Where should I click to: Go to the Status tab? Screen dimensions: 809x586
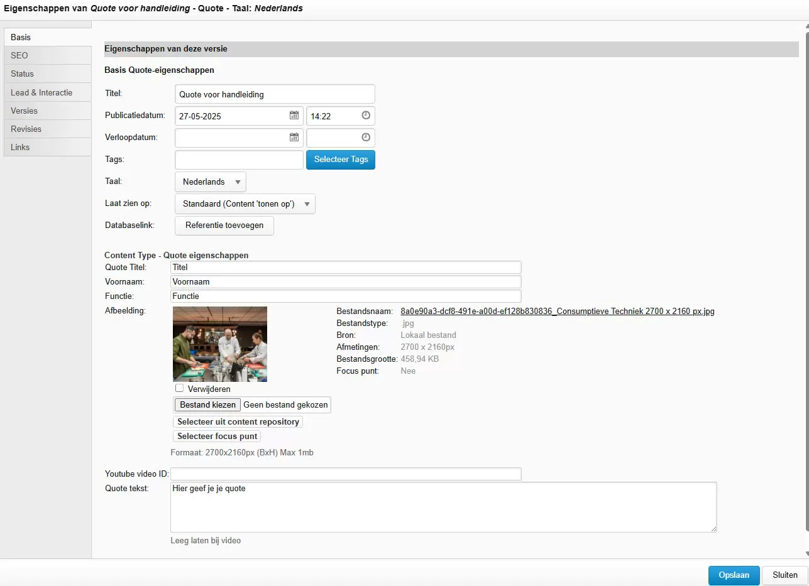48,73
